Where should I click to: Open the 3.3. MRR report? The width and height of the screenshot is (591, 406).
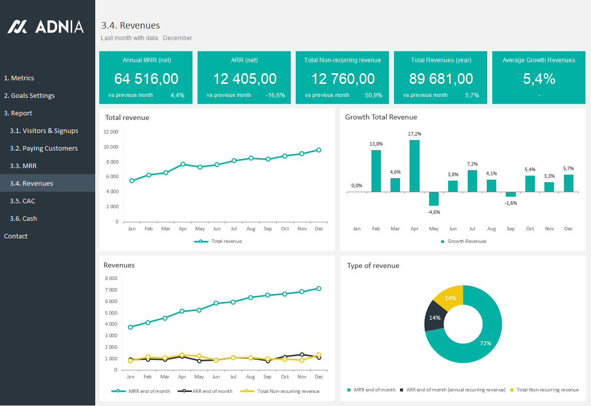click(23, 166)
